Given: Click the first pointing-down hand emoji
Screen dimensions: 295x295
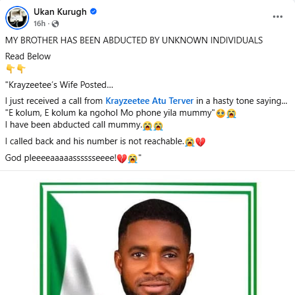Looking at the screenshot, I should click(x=10, y=69).
